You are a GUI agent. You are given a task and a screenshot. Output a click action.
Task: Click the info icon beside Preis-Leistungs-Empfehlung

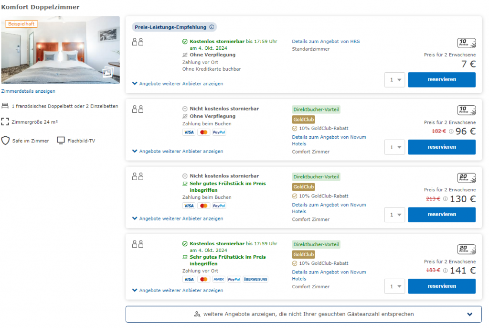coord(212,27)
